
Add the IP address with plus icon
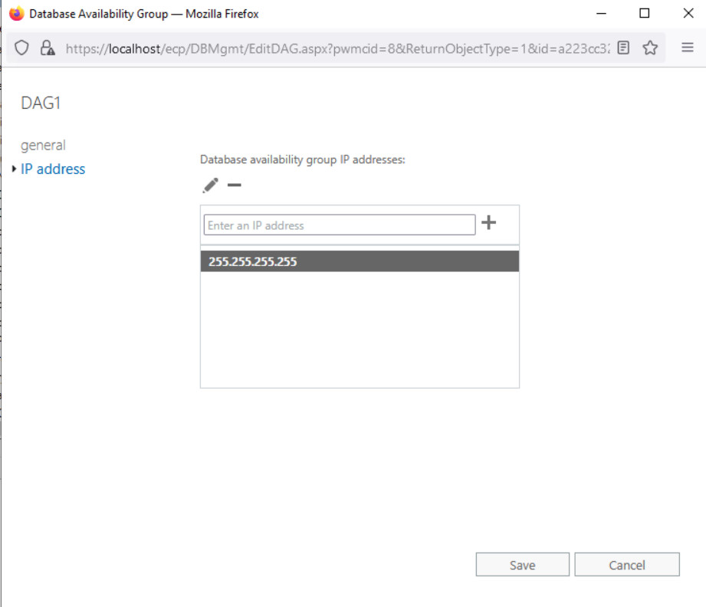click(x=488, y=223)
